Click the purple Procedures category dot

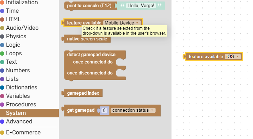point(2,105)
